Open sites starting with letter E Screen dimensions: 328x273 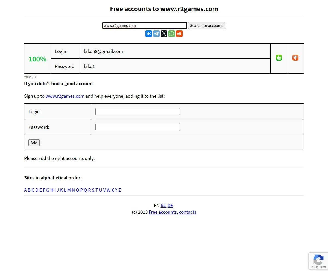pos(41,190)
